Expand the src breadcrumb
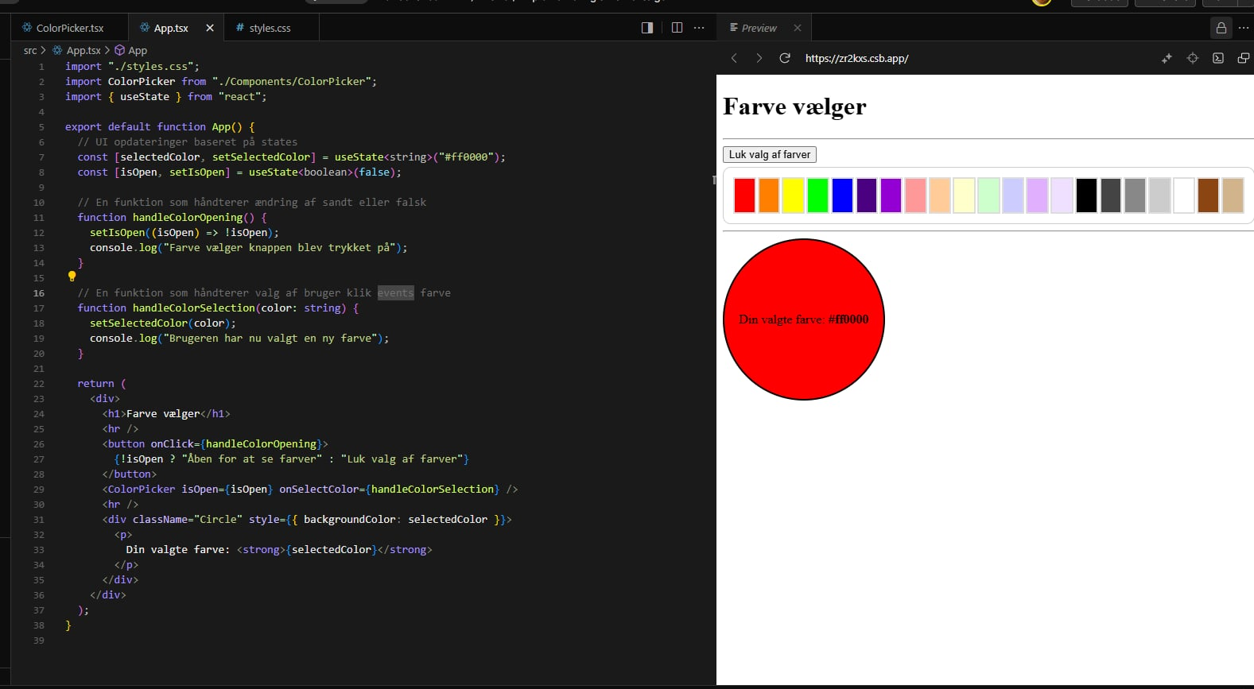 [30, 50]
